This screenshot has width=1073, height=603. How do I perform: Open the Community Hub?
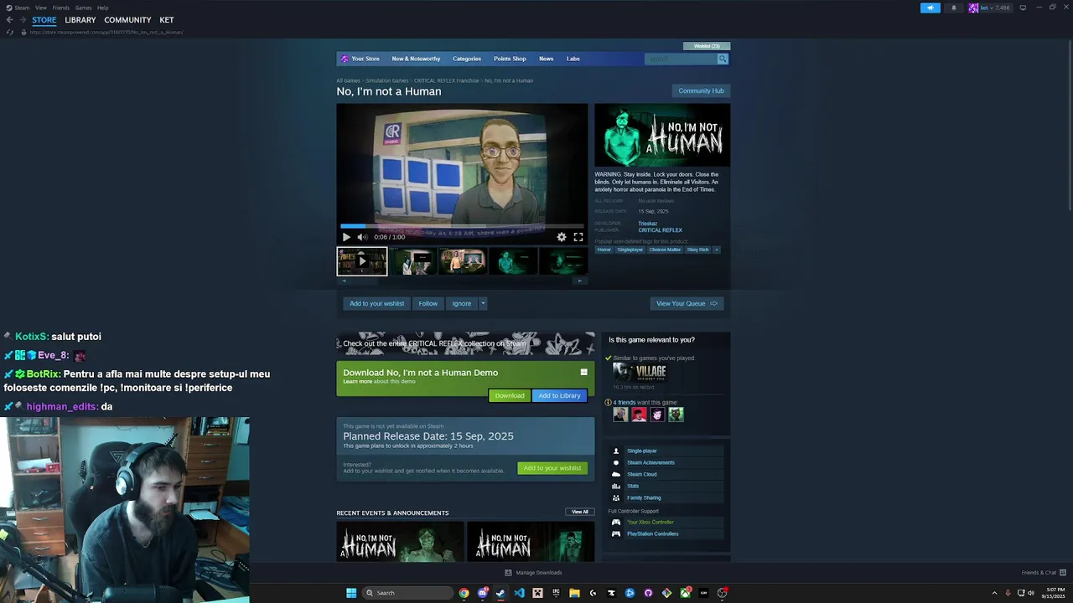(701, 90)
